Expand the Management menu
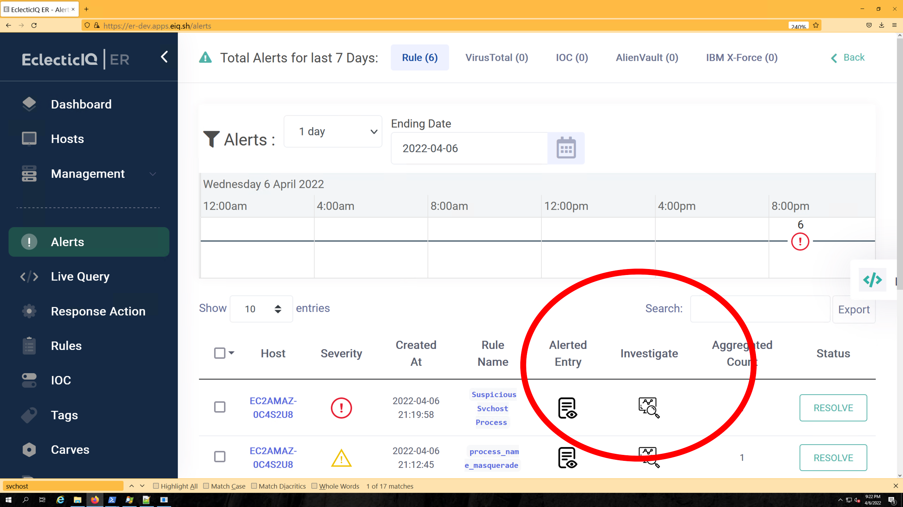 [x=89, y=174]
